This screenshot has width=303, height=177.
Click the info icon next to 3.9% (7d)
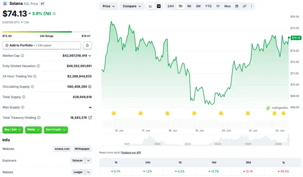tap(54, 14)
